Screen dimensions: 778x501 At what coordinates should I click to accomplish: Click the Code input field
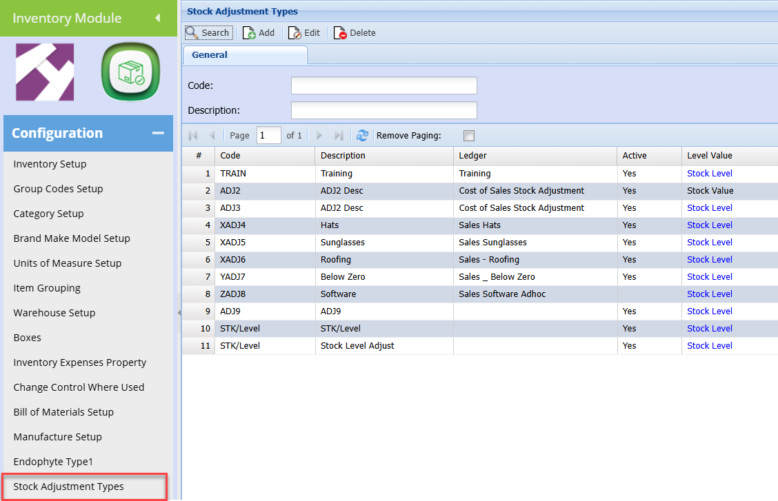click(383, 85)
